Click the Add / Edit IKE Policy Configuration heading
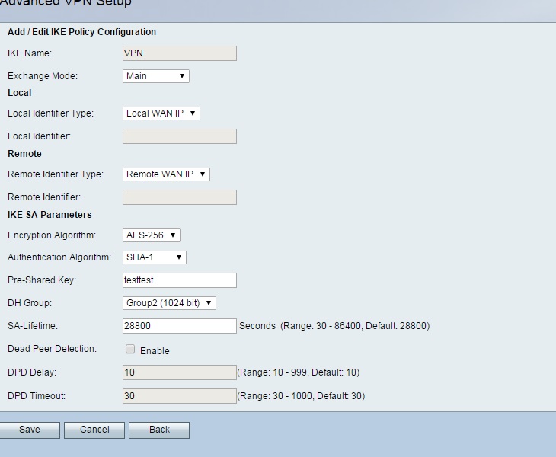Screen dimensions: 556x457 pyautogui.click(x=81, y=32)
